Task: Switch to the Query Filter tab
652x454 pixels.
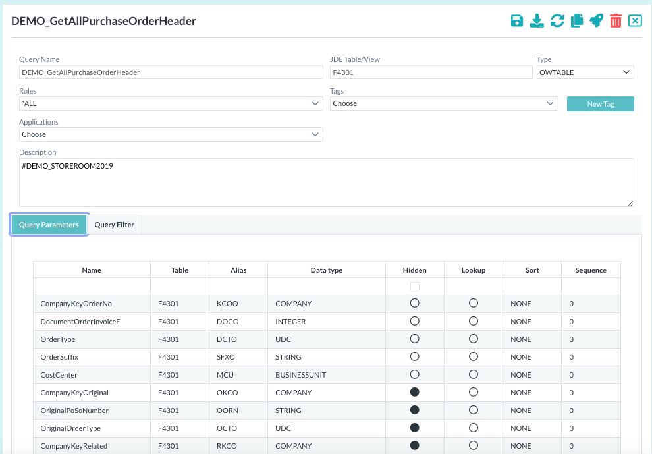Action: (114, 225)
